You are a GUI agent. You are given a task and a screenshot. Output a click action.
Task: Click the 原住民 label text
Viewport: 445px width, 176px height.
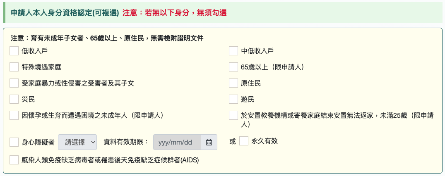(x=251, y=83)
